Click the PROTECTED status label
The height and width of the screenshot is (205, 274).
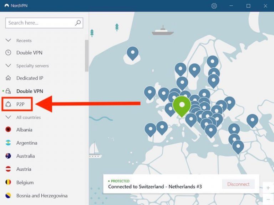(x=120, y=181)
